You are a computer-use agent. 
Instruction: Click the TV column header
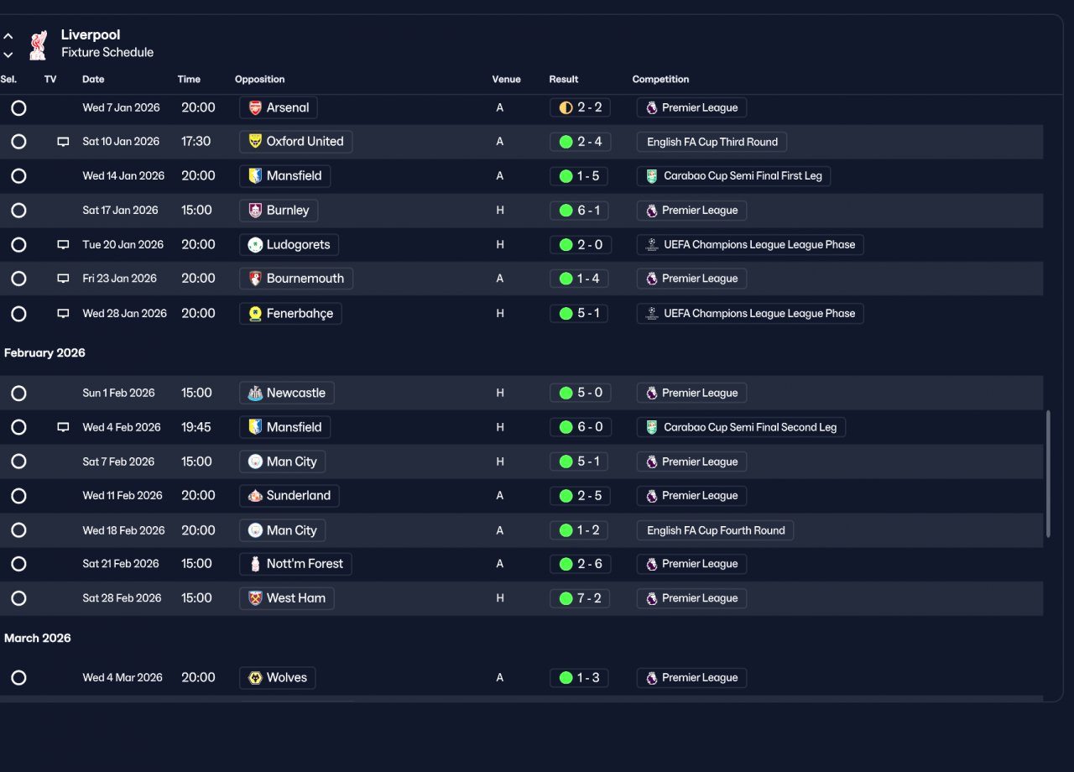(x=50, y=80)
